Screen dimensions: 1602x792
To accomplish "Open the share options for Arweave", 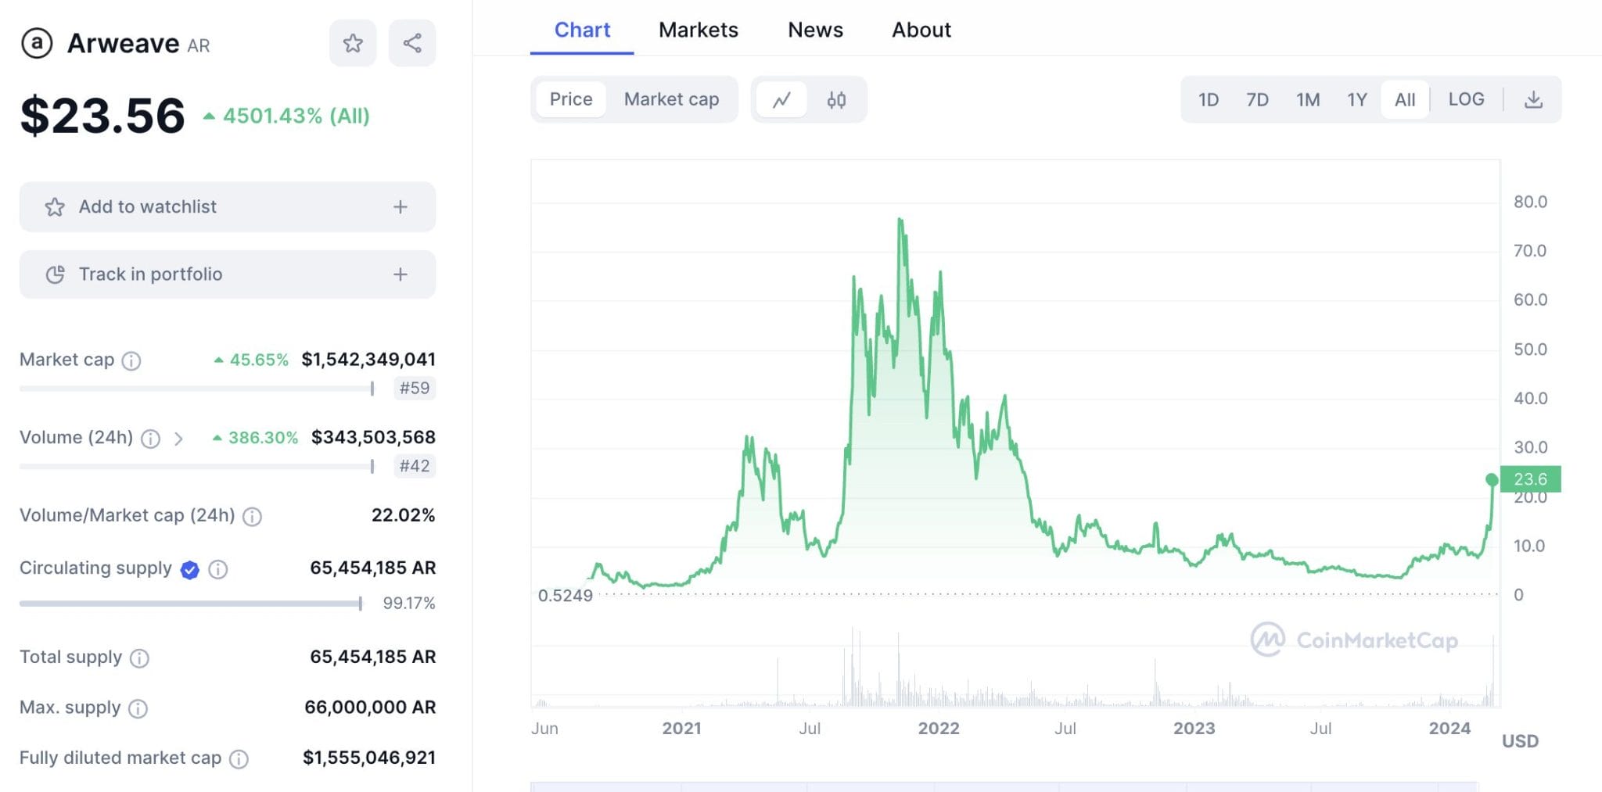I will tap(412, 44).
